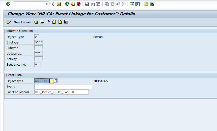Click the green Back arrow icon
Image resolution: width=217 pixels, height=131 pixels.
[x=67, y=4]
